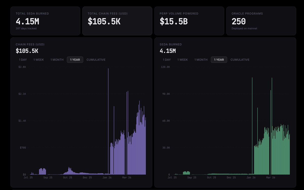
Task: Click the 'Deployed on mainnet' text
Action: click(244, 29)
